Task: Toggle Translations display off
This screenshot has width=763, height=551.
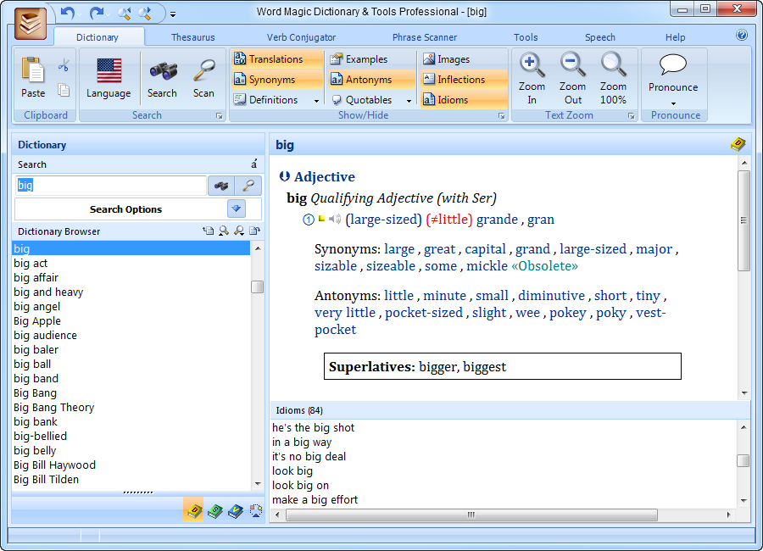Action: point(276,59)
